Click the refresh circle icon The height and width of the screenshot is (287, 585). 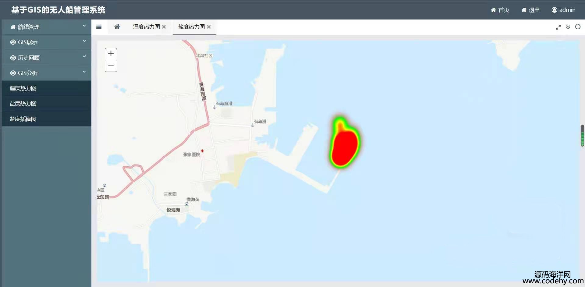(x=578, y=27)
